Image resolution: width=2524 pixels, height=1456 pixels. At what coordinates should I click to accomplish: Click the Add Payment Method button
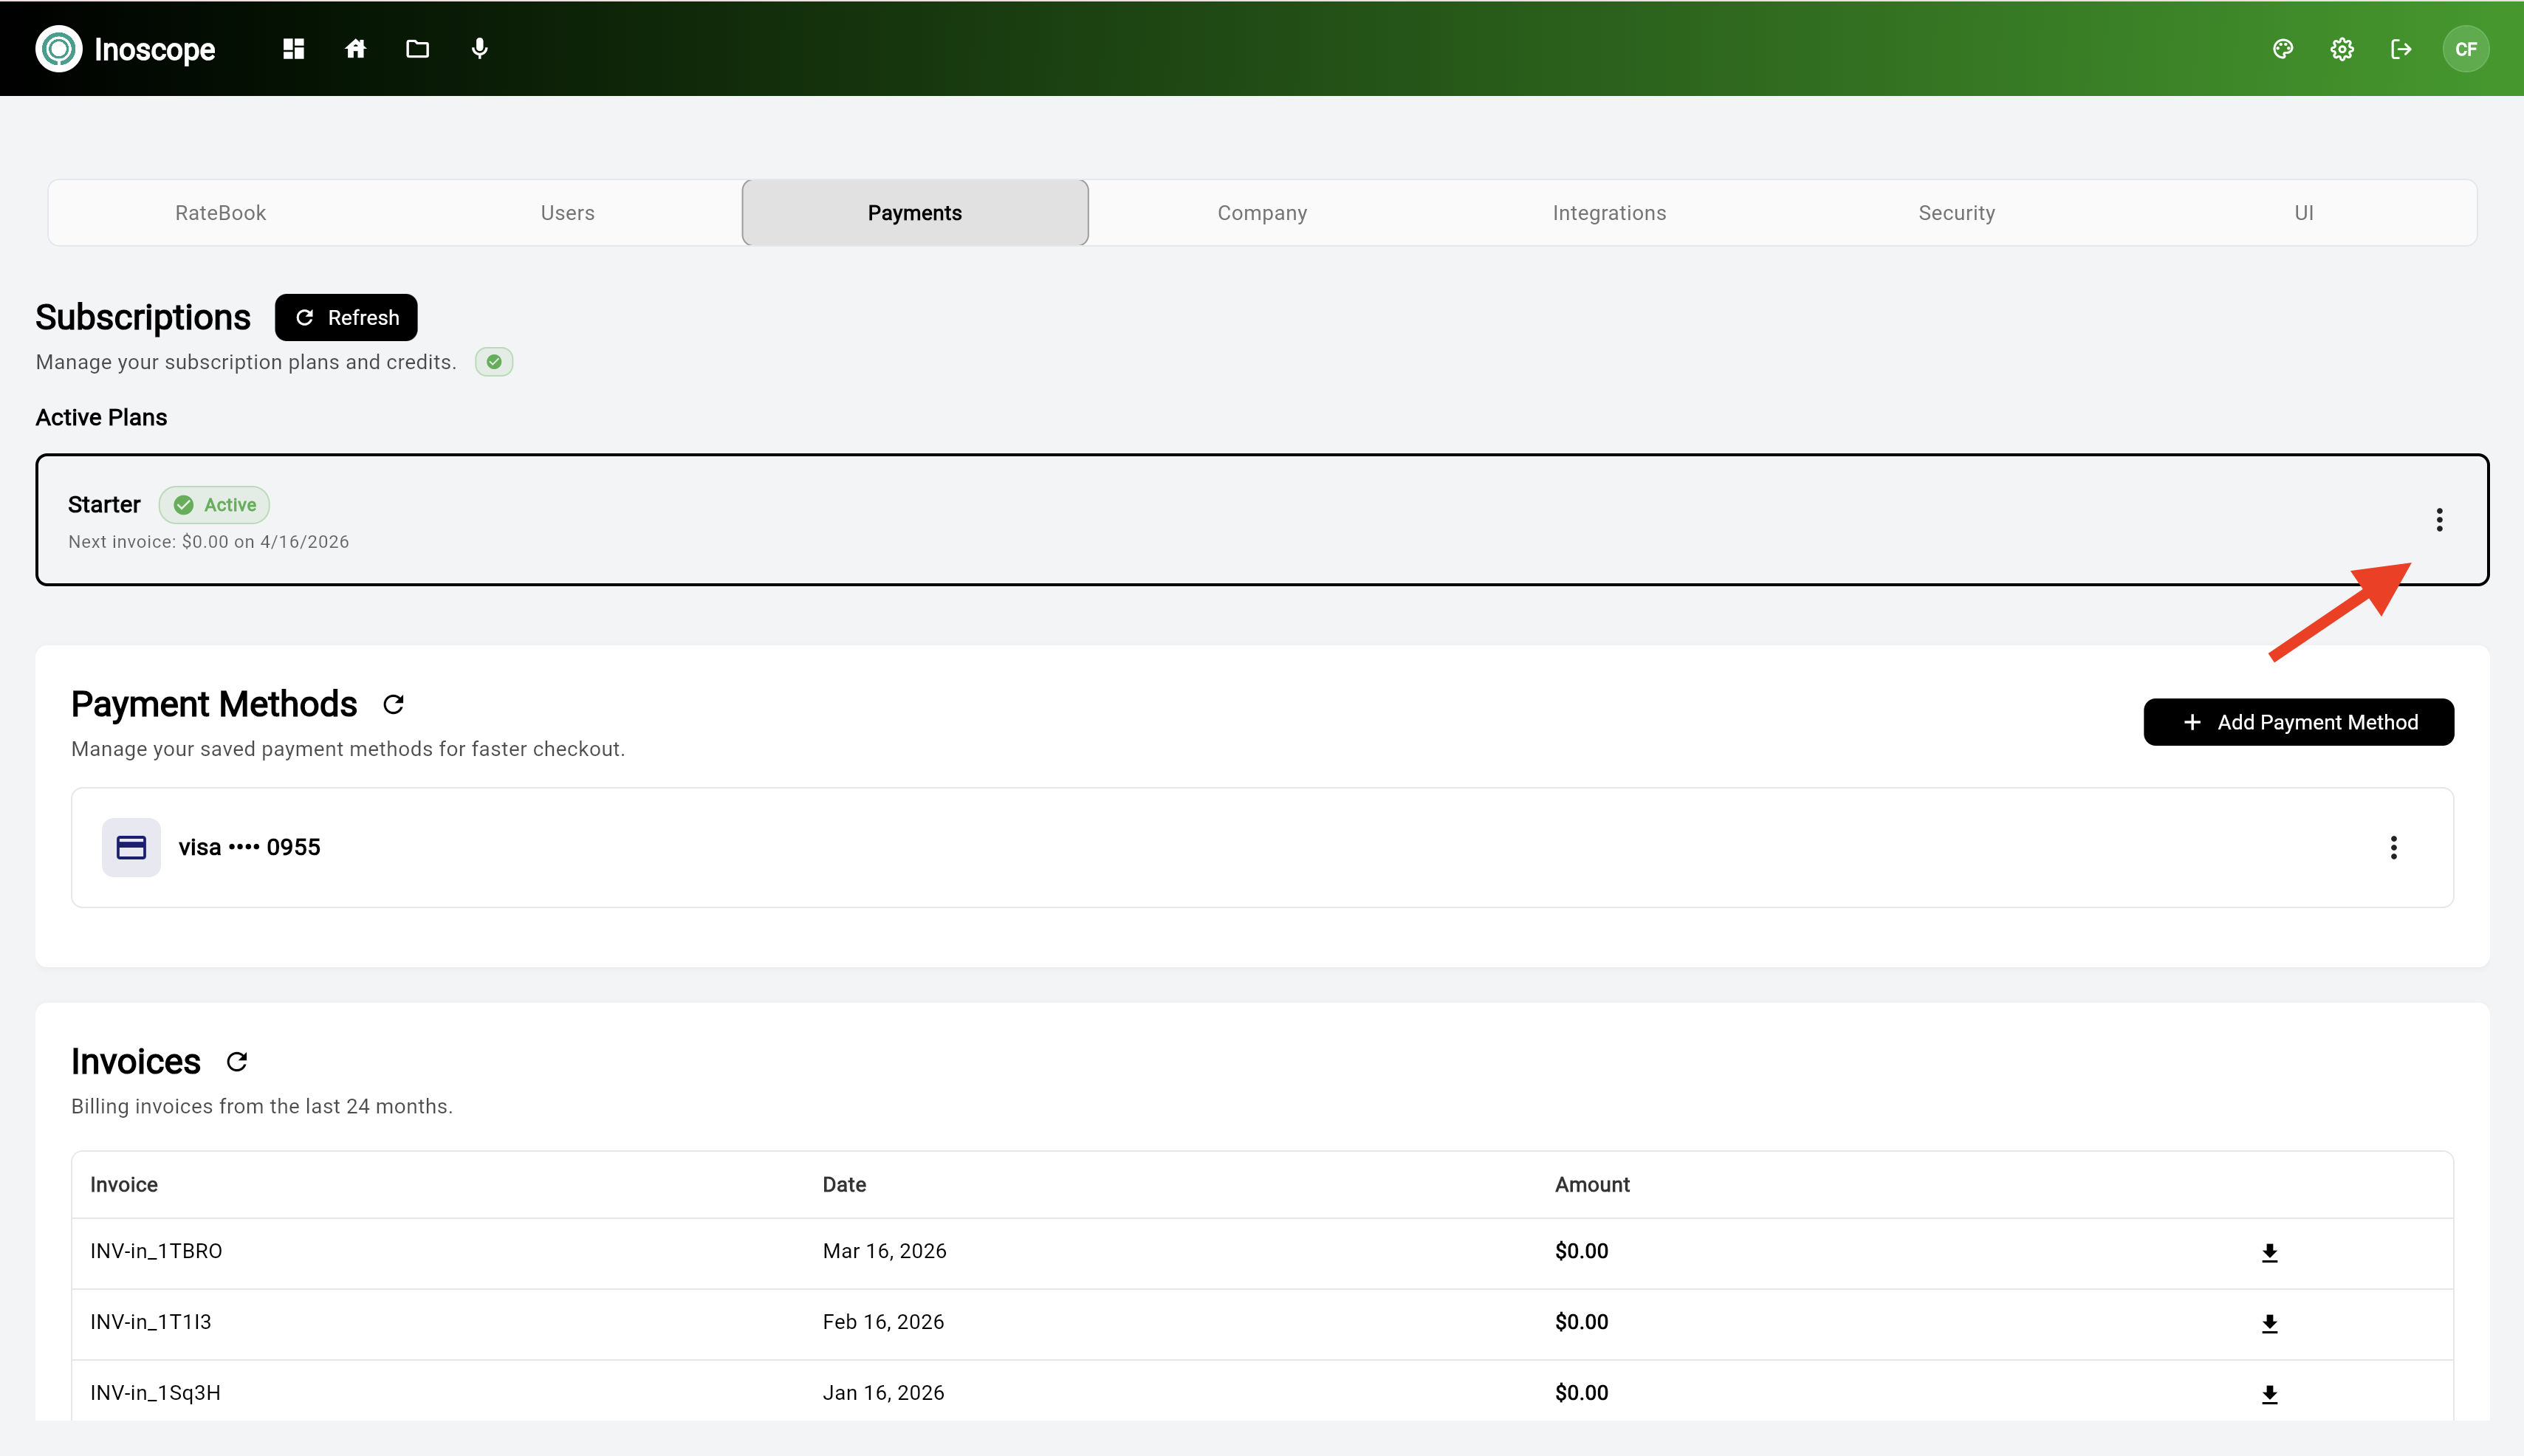point(2297,721)
